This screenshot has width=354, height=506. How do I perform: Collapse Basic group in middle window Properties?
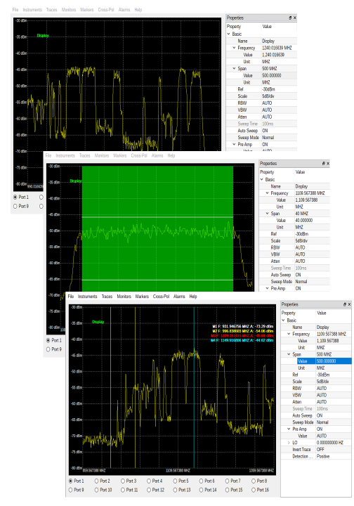pos(262,179)
